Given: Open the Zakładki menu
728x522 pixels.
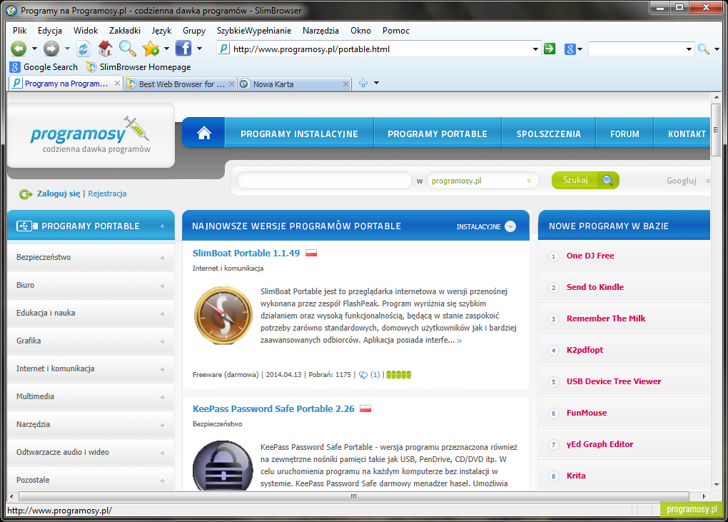Looking at the screenshot, I should [124, 31].
